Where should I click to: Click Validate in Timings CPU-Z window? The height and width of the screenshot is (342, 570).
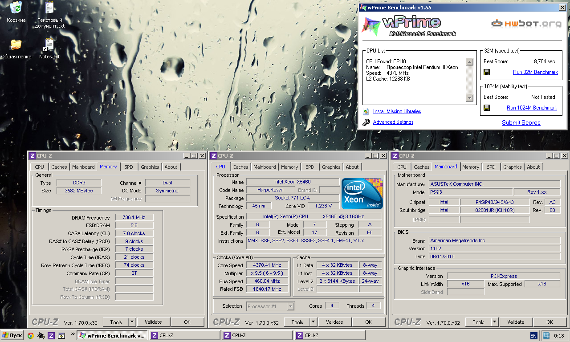click(x=153, y=322)
